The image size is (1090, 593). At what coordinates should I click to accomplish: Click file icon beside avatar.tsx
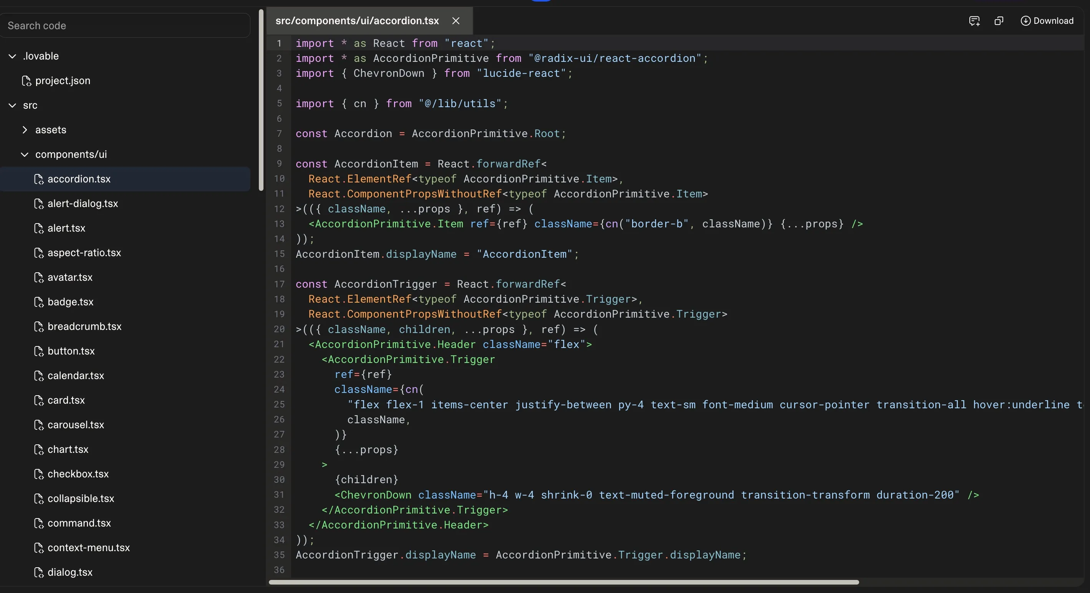tap(38, 277)
